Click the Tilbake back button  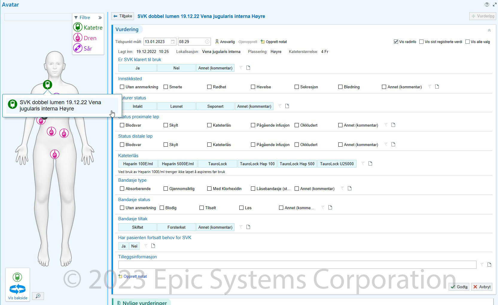123,16
